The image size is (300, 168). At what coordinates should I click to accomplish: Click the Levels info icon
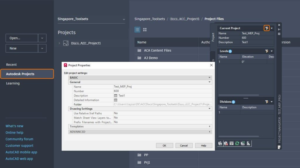(x=230, y=51)
